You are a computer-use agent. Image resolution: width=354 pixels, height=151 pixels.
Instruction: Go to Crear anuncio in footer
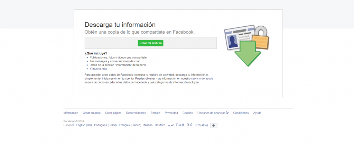point(92,113)
